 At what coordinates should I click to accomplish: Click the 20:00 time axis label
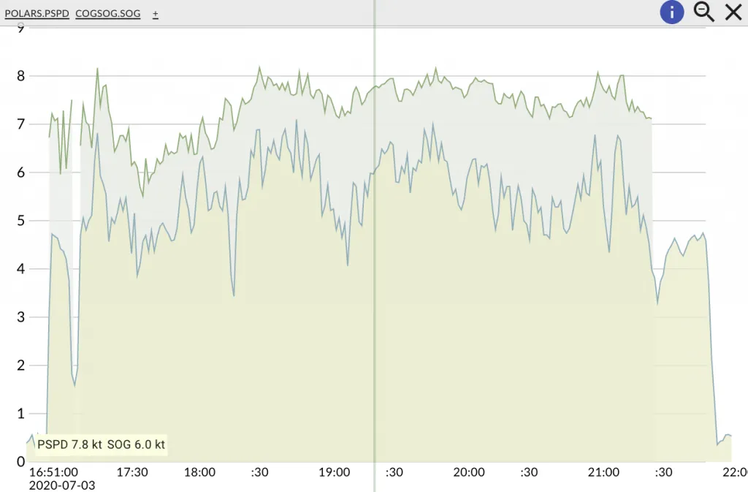pos(468,472)
